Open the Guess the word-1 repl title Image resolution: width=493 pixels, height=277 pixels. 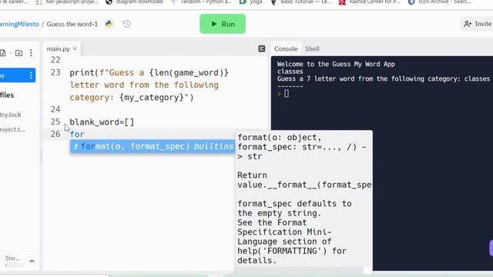pos(72,24)
